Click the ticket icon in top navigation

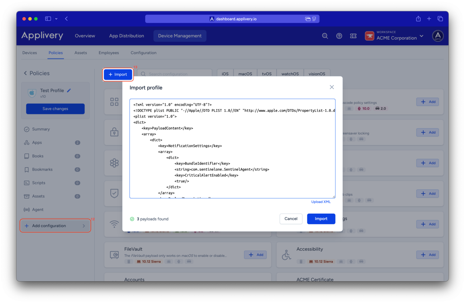click(x=353, y=36)
